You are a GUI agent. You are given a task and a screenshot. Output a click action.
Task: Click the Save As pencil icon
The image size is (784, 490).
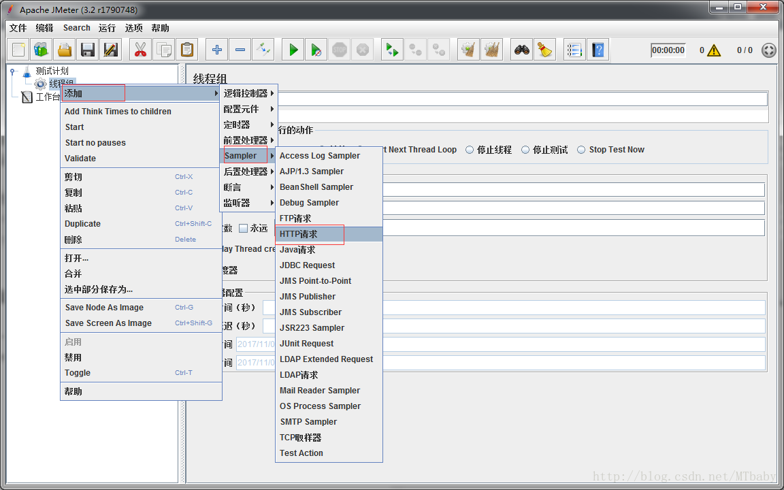point(110,50)
